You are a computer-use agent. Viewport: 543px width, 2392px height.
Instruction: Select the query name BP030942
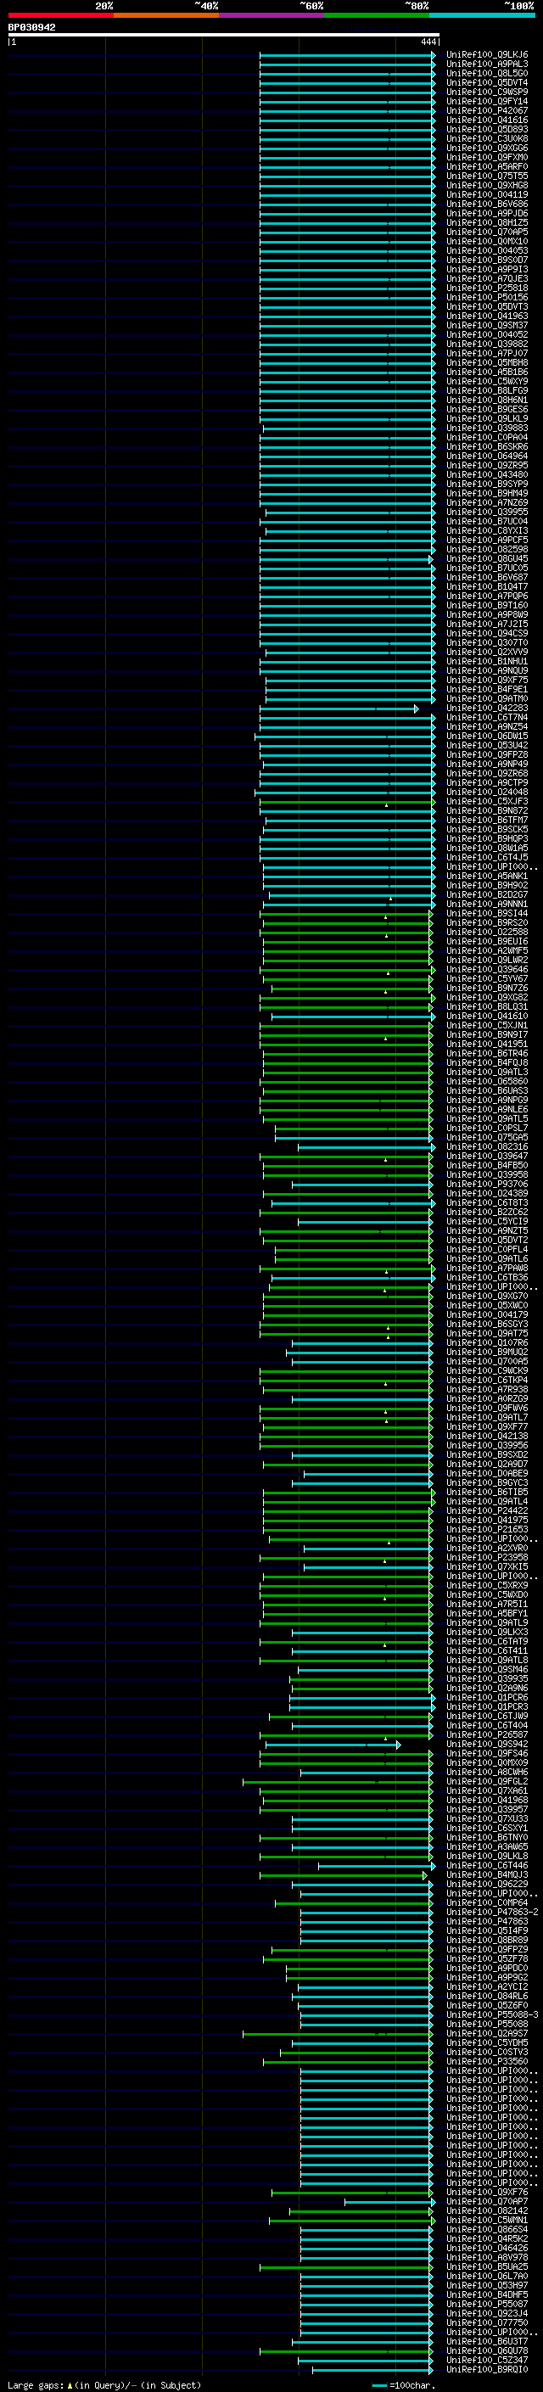coord(31,27)
